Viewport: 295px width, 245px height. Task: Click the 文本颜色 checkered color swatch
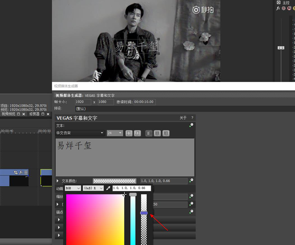point(114,181)
